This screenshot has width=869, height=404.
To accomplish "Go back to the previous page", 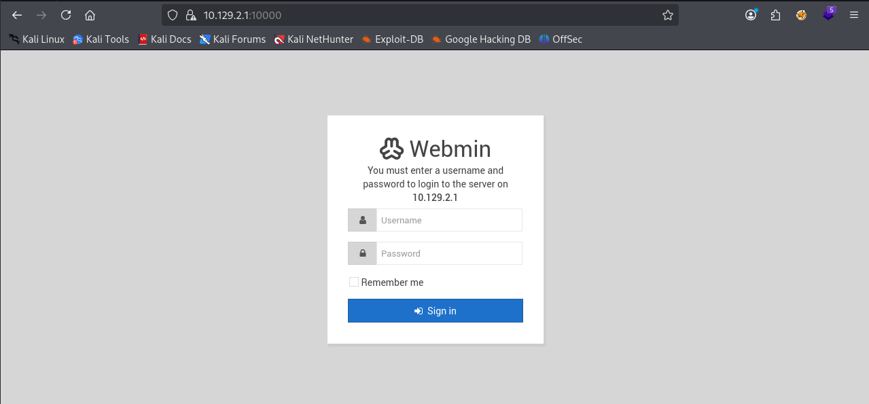I will [x=17, y=15].
